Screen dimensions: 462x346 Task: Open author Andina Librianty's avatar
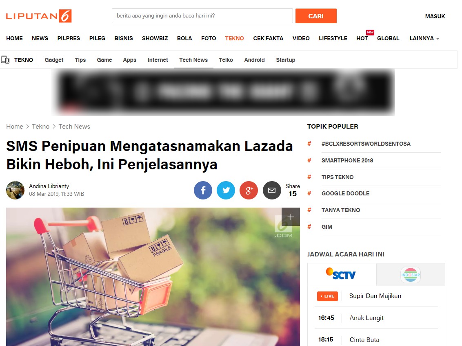coord(16,190)
